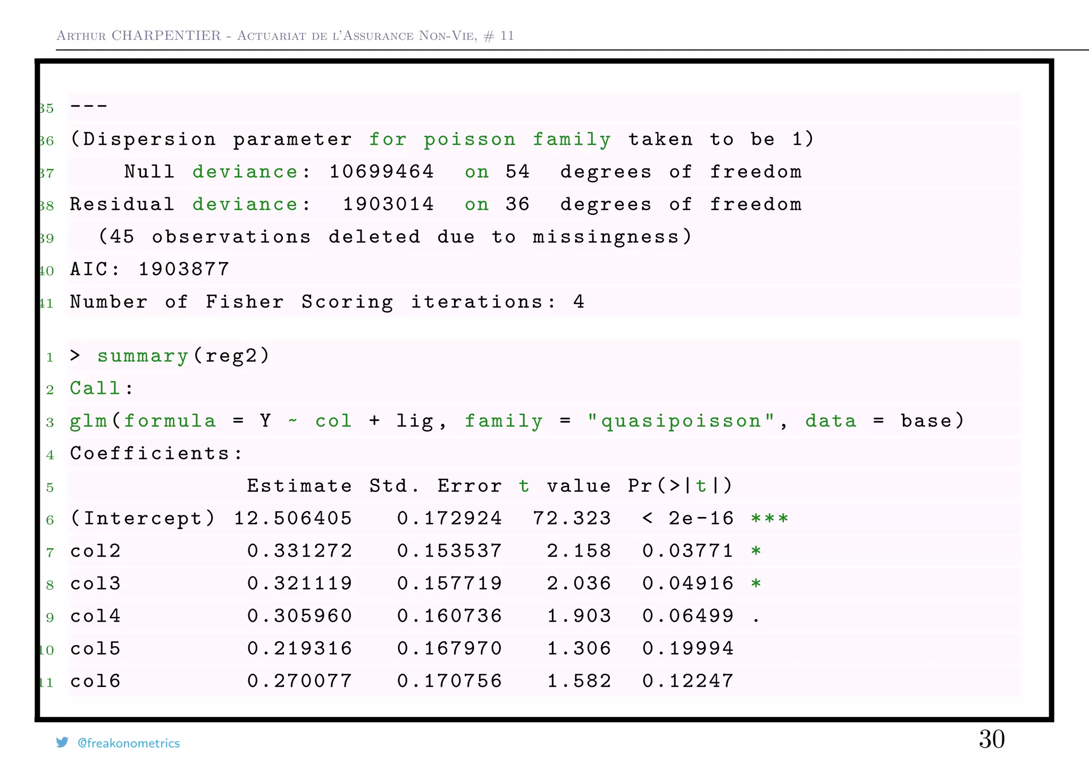Click the '(45 observations deleted due to missingness)' line

pos(395,237)
